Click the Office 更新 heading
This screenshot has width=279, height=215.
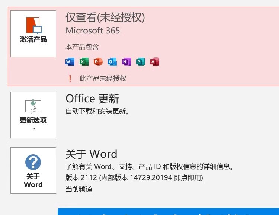(x=92, y=99)
